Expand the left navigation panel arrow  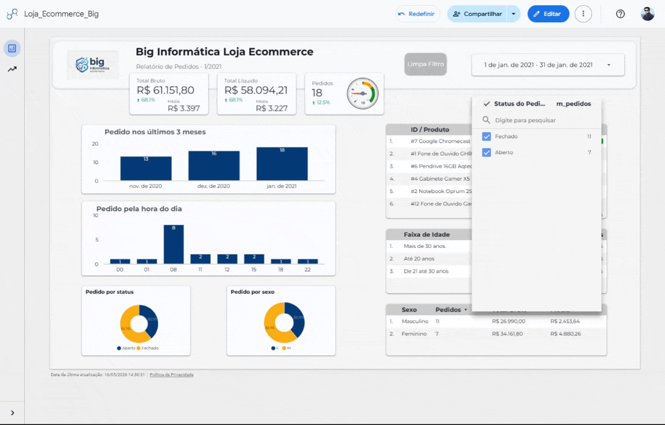click(12, 413)
